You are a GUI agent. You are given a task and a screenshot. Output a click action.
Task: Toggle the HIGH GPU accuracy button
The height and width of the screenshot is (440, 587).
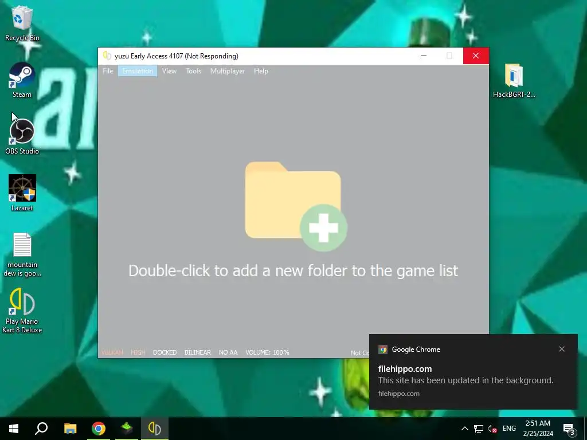[138, 352]
